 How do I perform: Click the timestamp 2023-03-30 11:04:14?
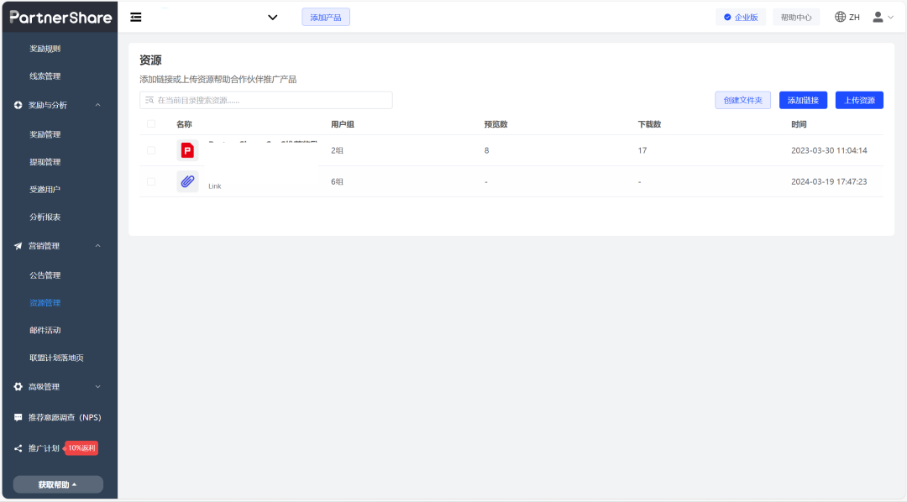coord(829,150)
